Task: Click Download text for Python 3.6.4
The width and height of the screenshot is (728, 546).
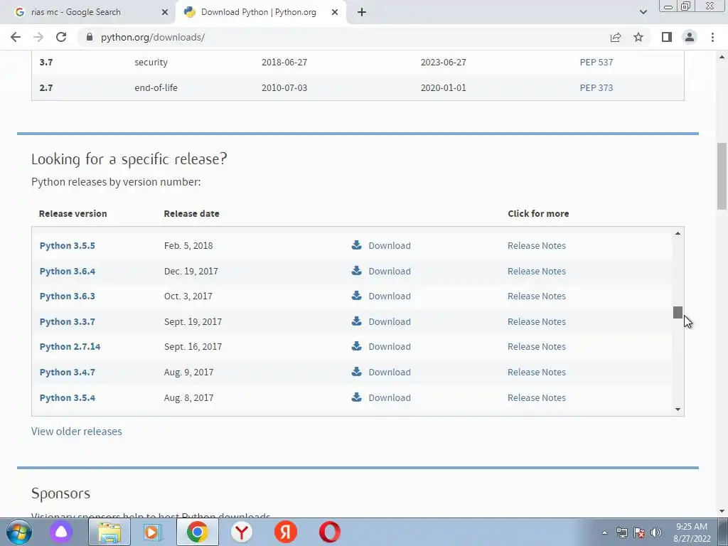Action: tap(390, 271)
